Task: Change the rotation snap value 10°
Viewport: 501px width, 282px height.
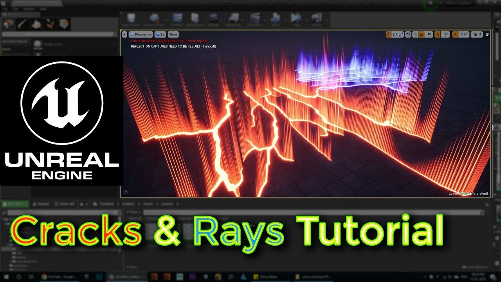Action: click(446, 34)
